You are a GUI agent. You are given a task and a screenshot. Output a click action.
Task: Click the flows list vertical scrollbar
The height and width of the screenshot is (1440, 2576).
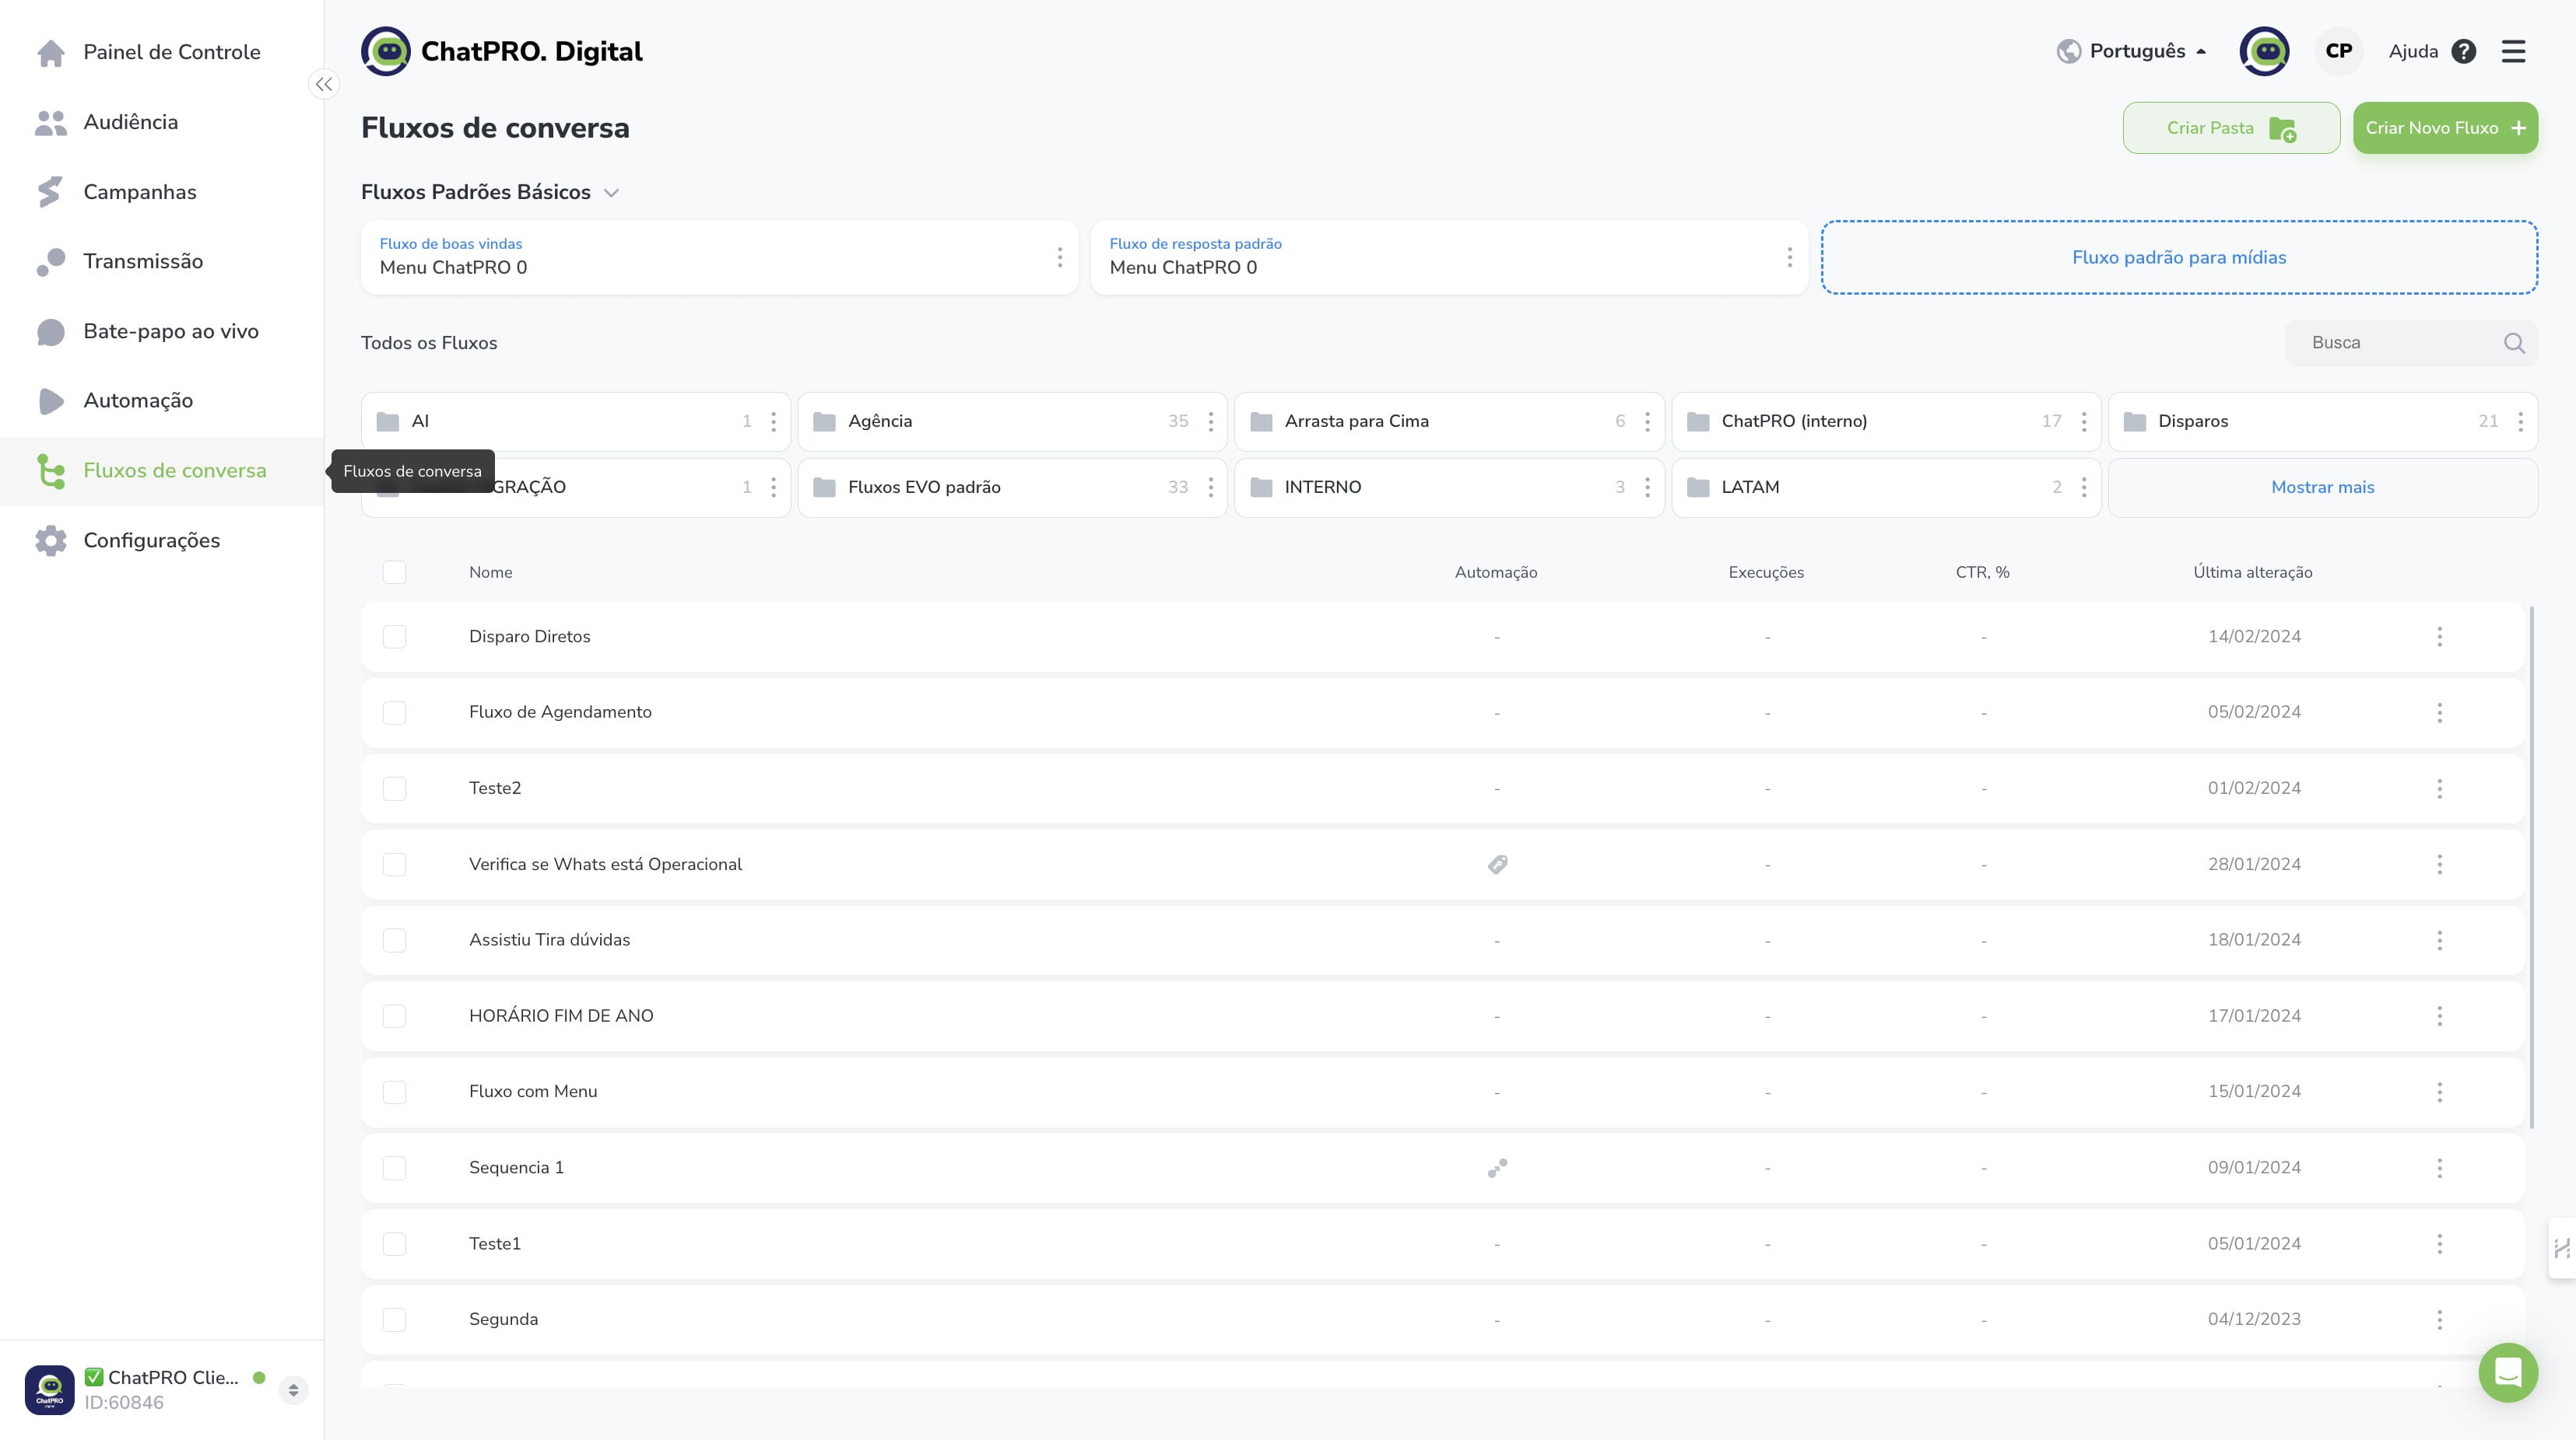pyautogui.click(x=2532, y=868)
